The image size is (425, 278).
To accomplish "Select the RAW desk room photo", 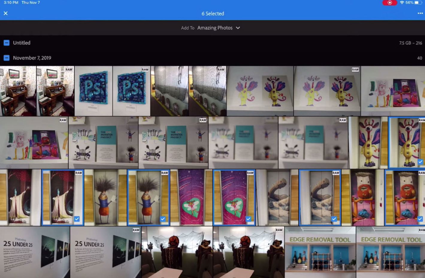I will pyautogui.click(x=55, y=91).
